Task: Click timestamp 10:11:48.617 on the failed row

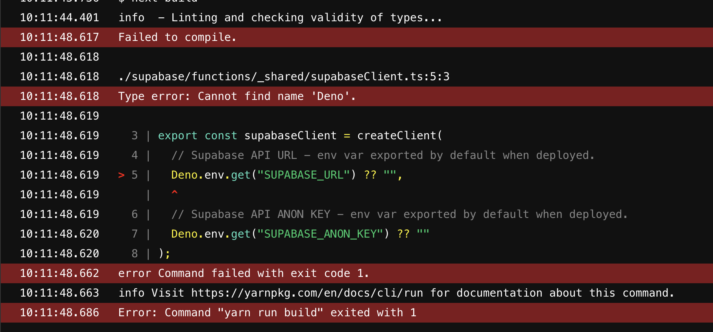Action: [x=59, y=37]
